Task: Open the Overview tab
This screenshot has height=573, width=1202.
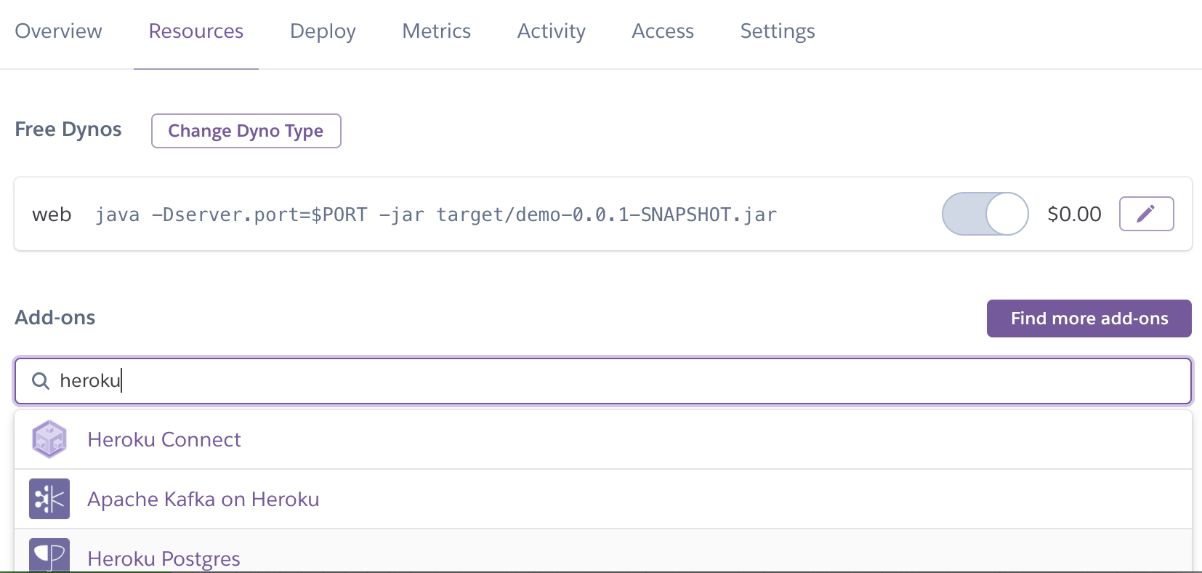Action: (58, 31)
